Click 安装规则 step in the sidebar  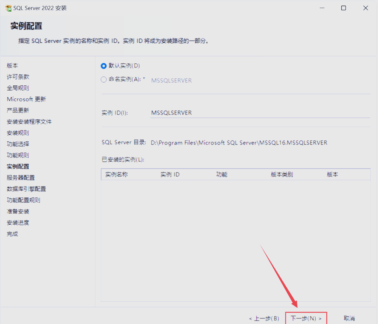pyautogui.click(x=18, y=133)
